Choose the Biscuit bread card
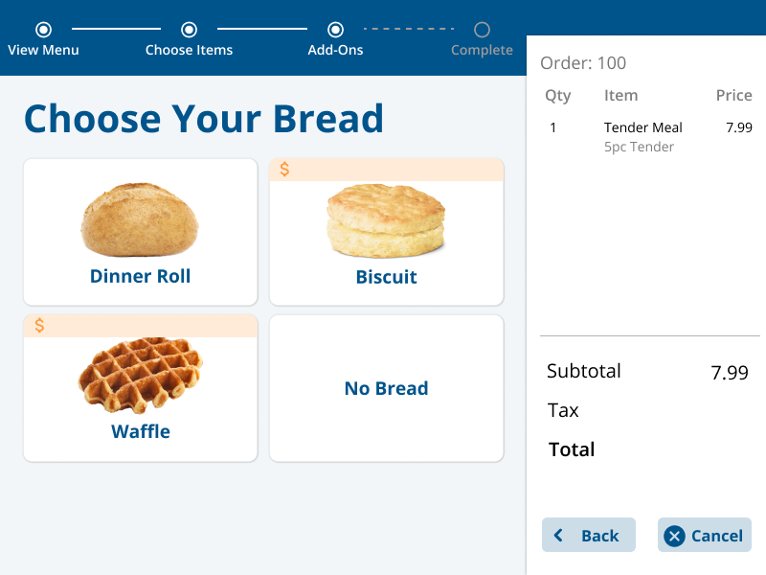 [x=387, y=232]
